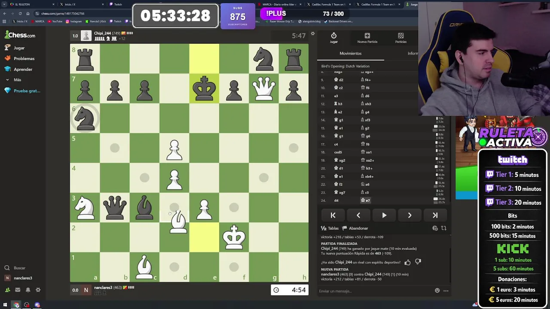
Task: Open the Windows Start button
Action: click(x=5, y=305)
